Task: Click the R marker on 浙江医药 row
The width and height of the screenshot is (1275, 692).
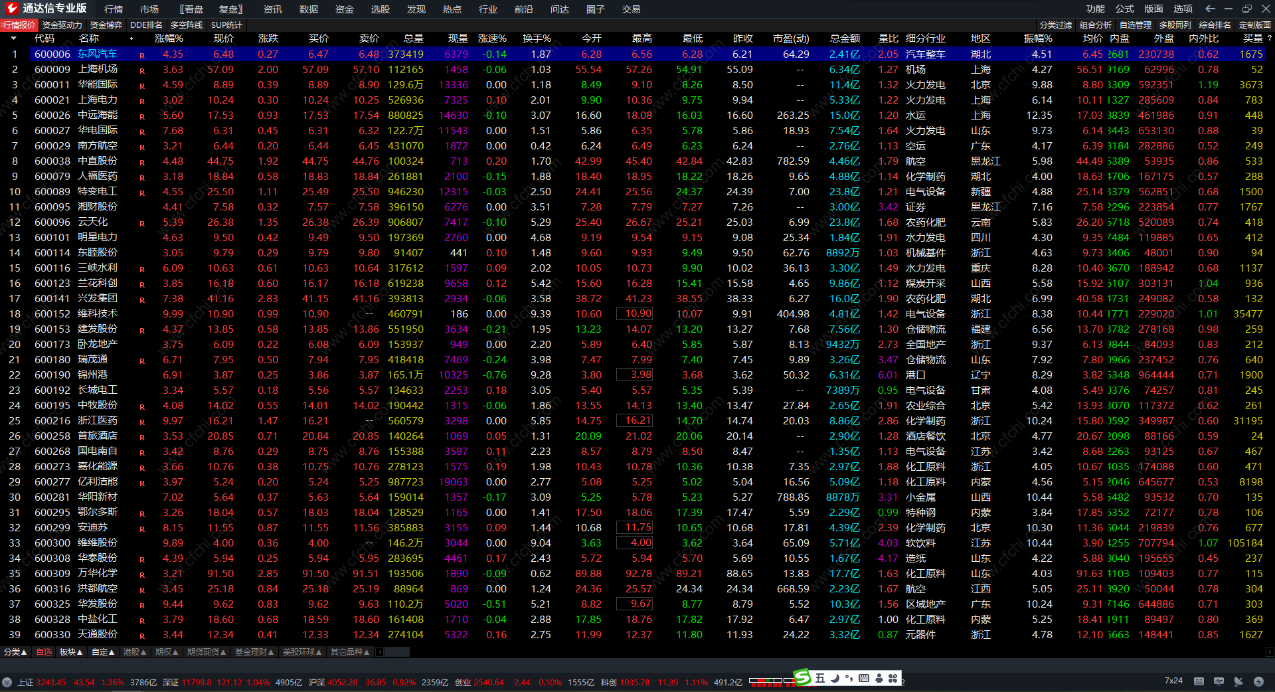Action: click(142, 422)
